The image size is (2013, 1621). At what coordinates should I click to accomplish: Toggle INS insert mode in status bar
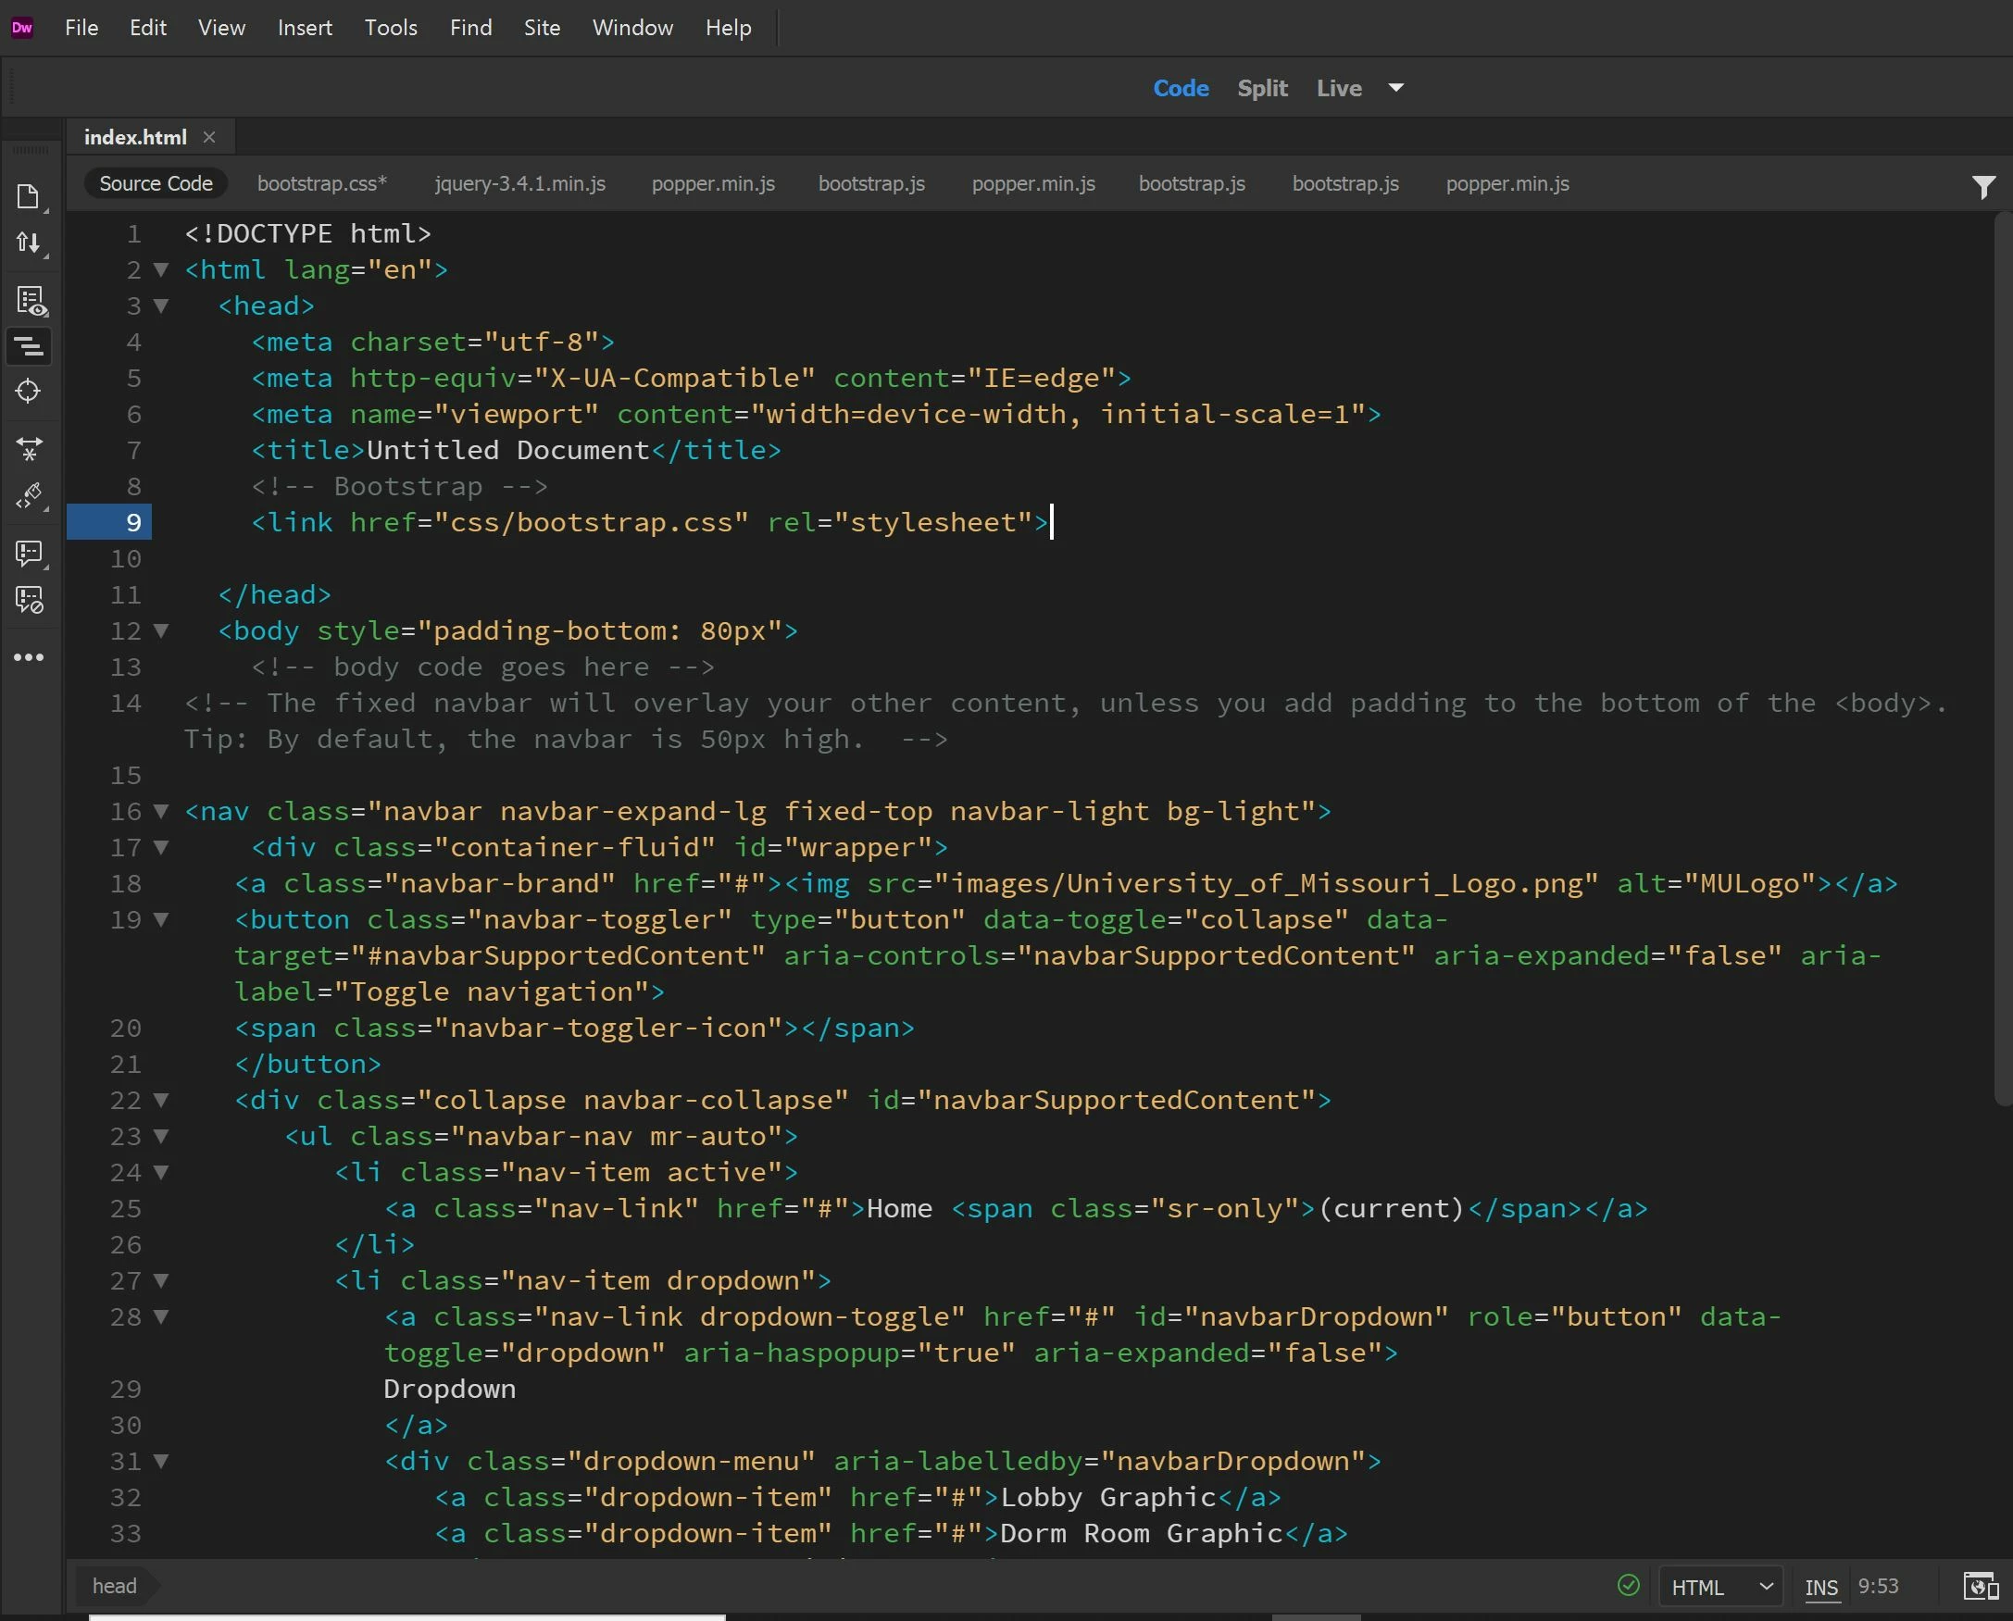[1820, 1588]
